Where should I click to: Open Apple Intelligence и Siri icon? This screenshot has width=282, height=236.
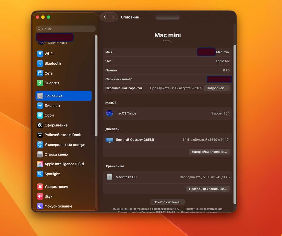40,164
